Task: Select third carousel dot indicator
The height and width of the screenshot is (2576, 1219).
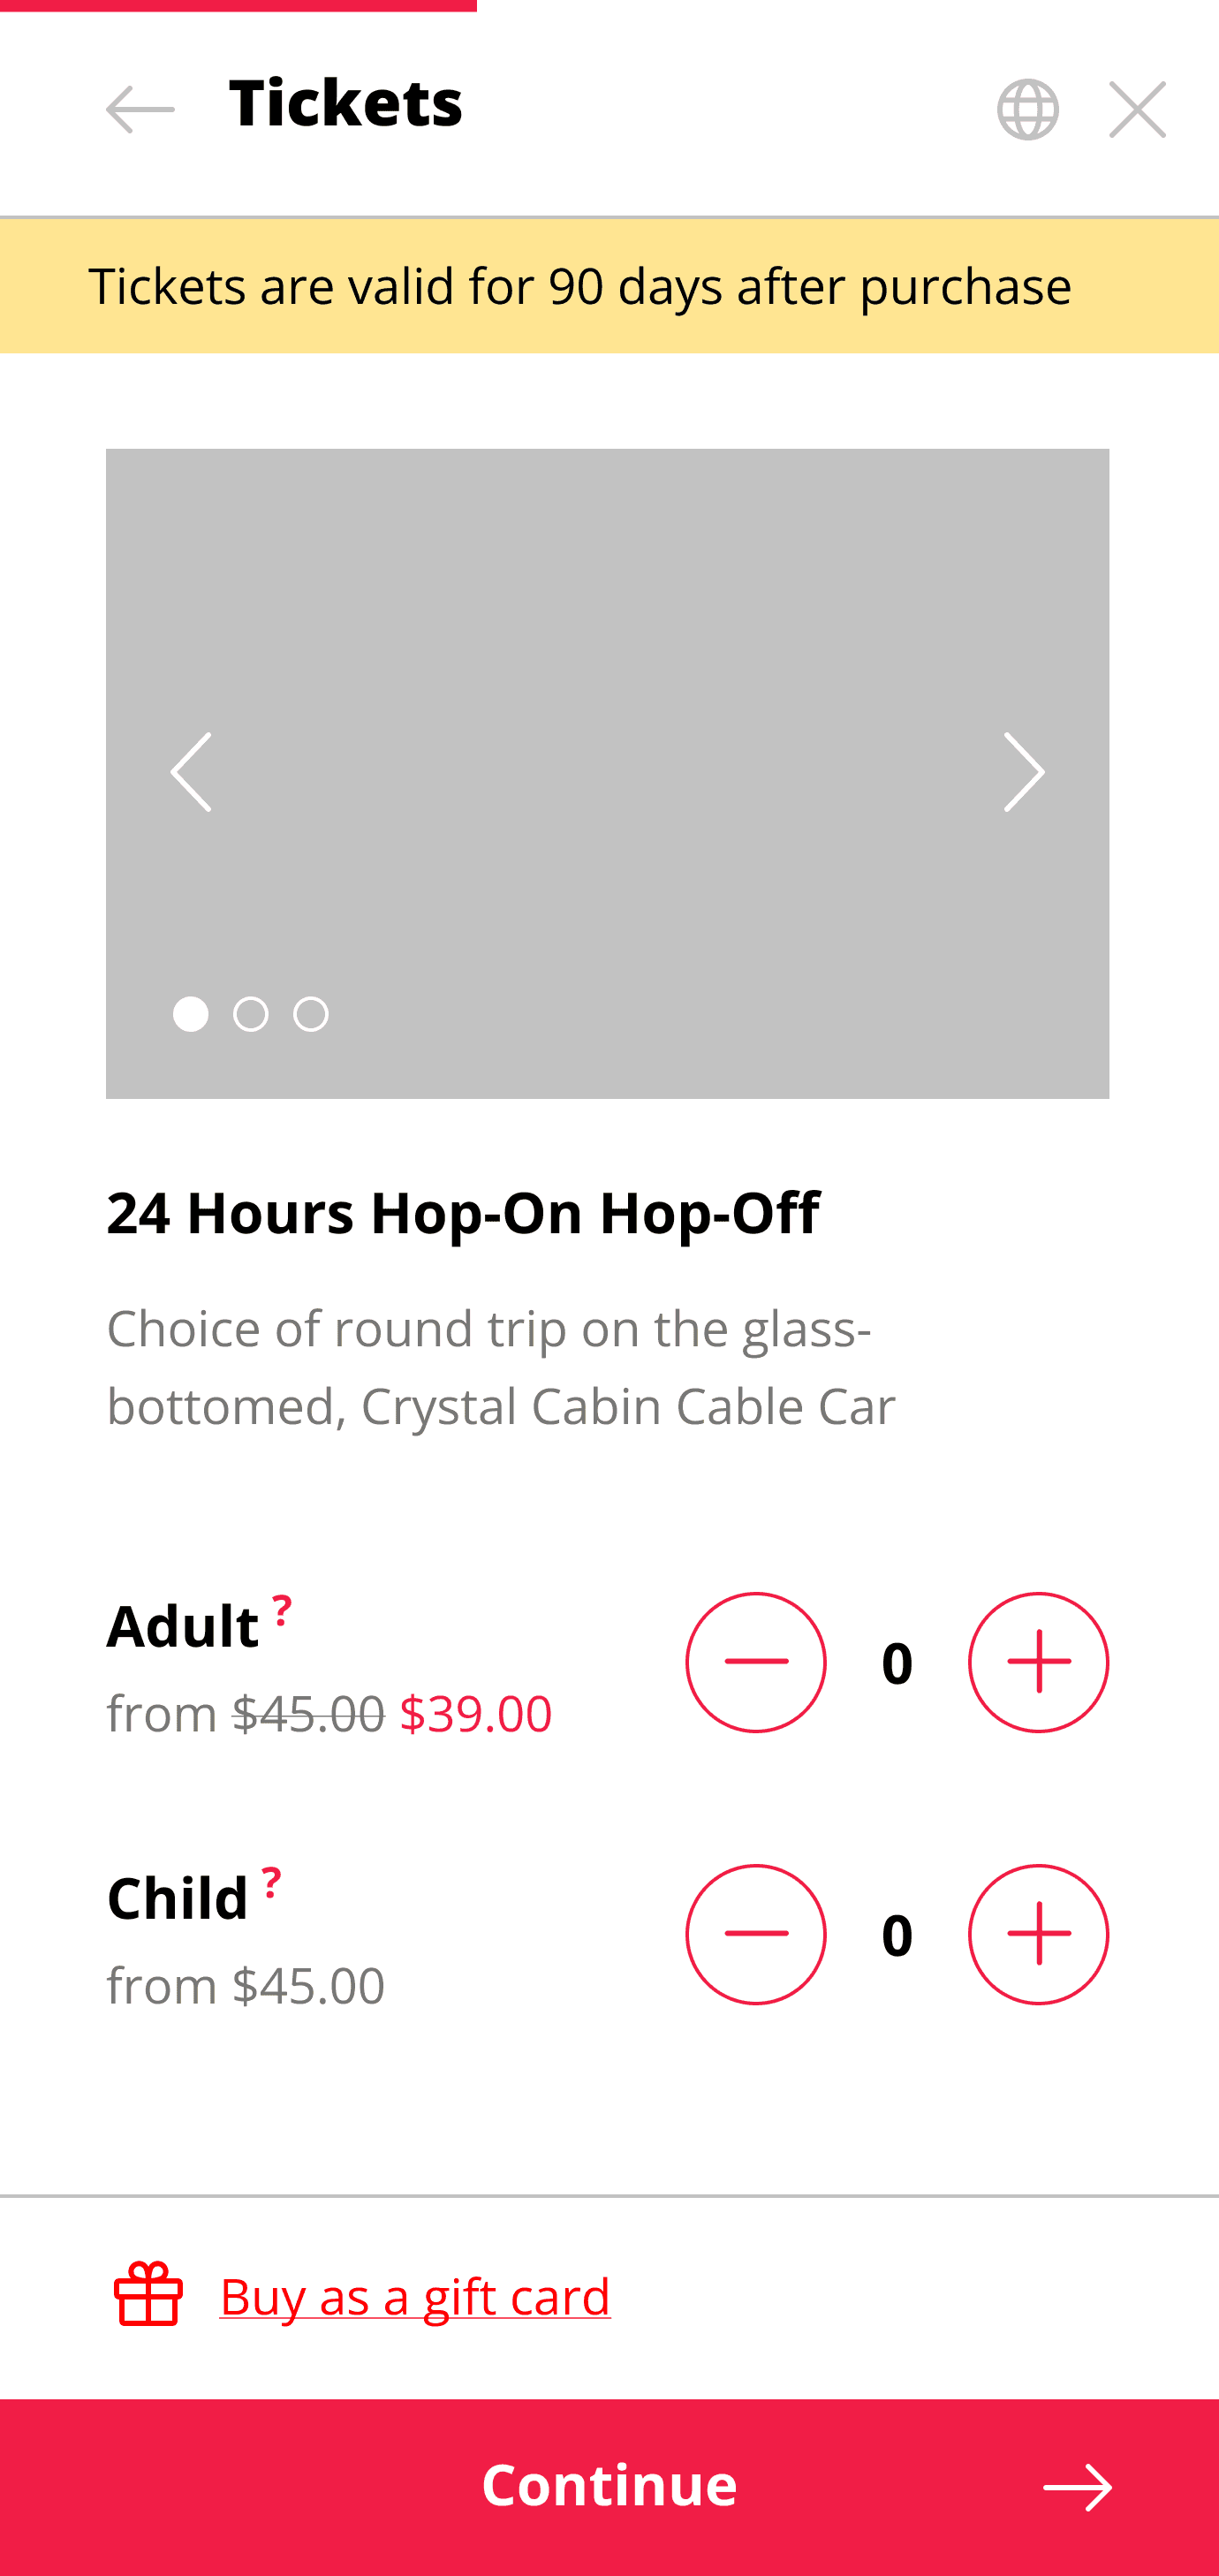Action: point(311,1014)
